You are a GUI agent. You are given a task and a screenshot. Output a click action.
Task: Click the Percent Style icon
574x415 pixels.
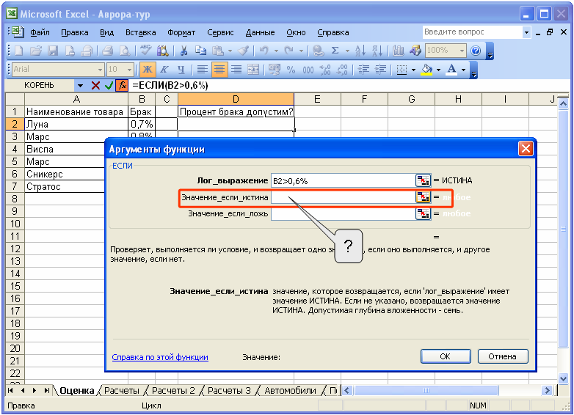291,70
